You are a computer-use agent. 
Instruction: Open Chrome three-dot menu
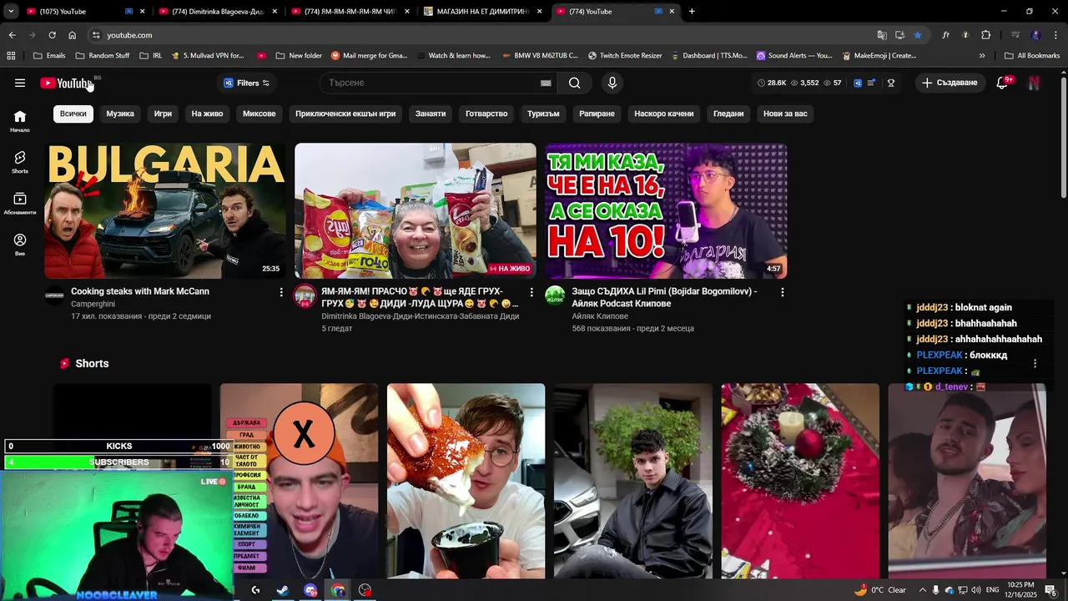point(1055,35)
